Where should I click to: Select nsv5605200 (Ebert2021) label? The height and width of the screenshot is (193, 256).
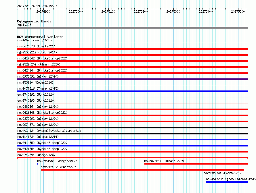(222, 173)
